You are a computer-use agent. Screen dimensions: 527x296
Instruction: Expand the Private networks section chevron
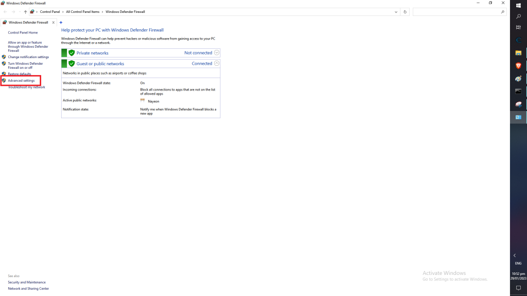click(x=217, y=53)
